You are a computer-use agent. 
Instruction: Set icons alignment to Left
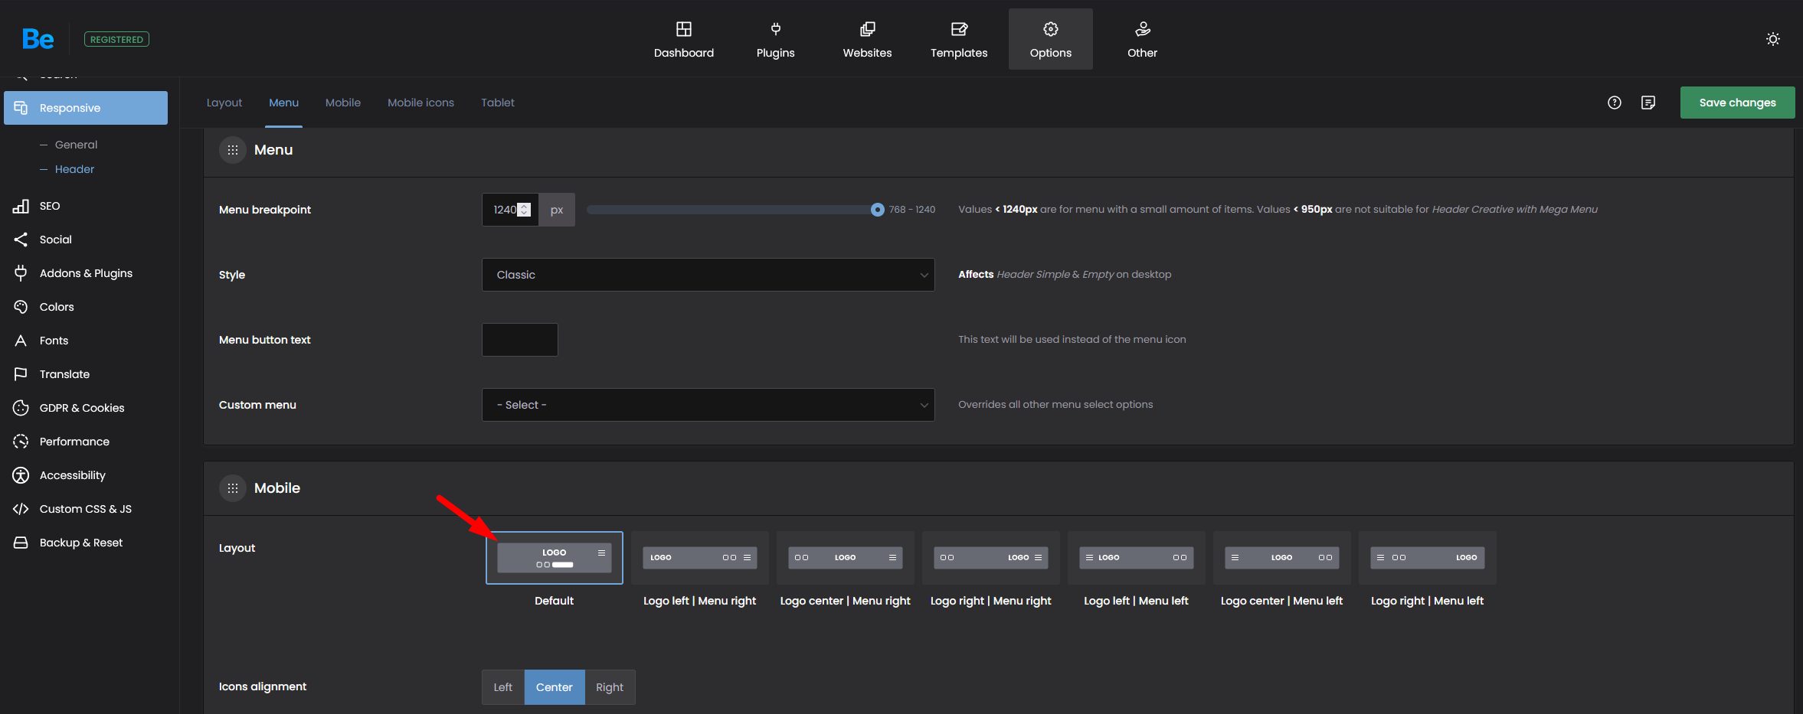(x=502, y=687)
